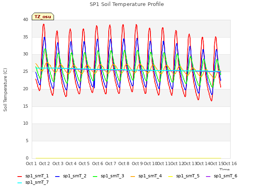Click the TZ_osu annotation label

pyautogui.click(x=43, y=17)
